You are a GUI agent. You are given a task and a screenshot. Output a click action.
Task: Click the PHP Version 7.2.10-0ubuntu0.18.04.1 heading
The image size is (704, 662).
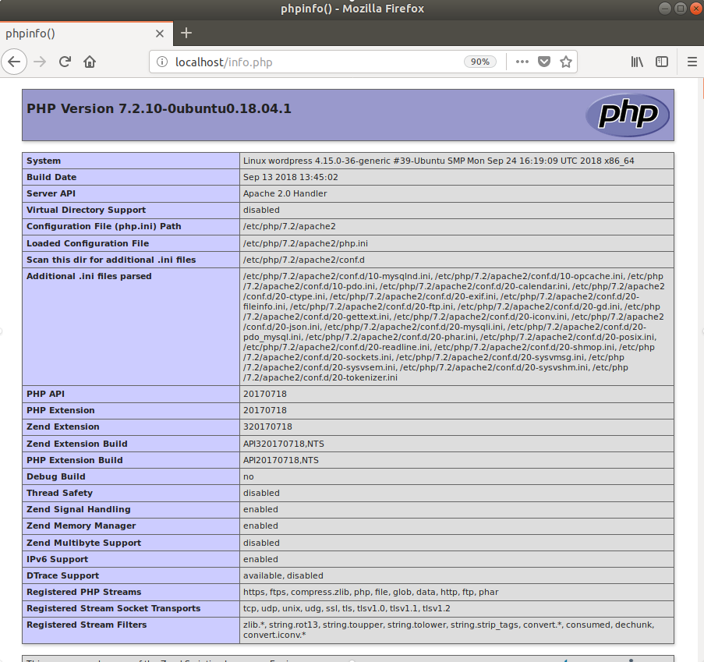click(159, 108)
